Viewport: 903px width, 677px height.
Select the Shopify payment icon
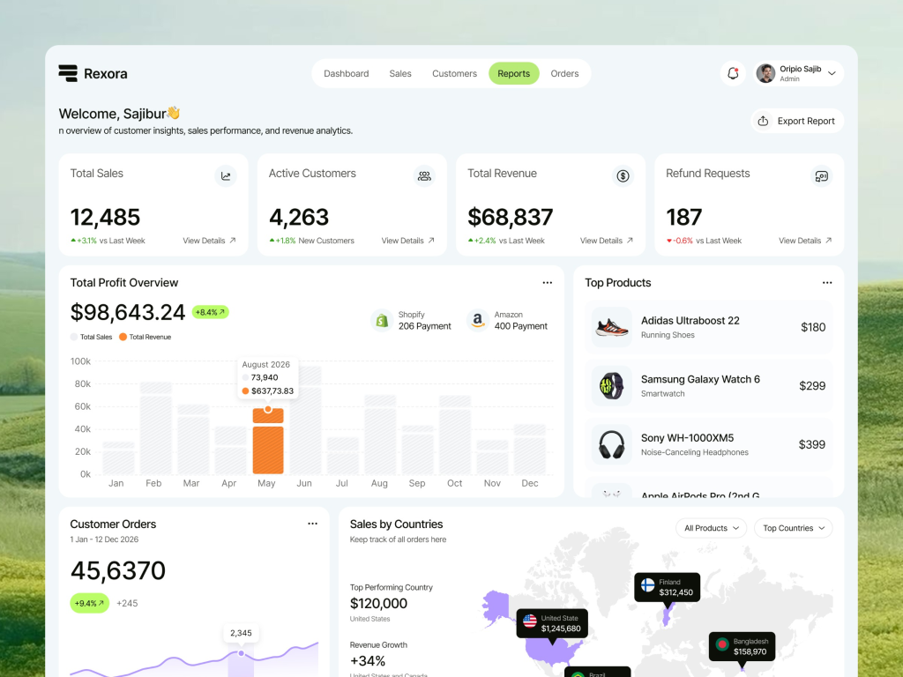(382, 321)
